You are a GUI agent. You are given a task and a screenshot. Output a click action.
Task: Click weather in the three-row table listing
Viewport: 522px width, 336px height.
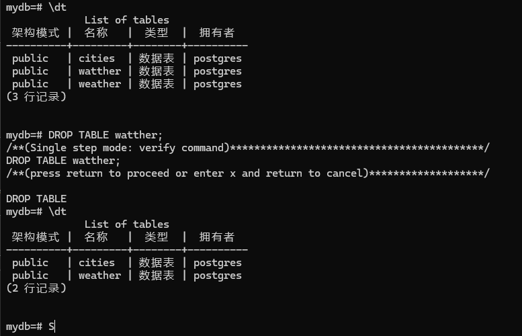coord(99,84)
